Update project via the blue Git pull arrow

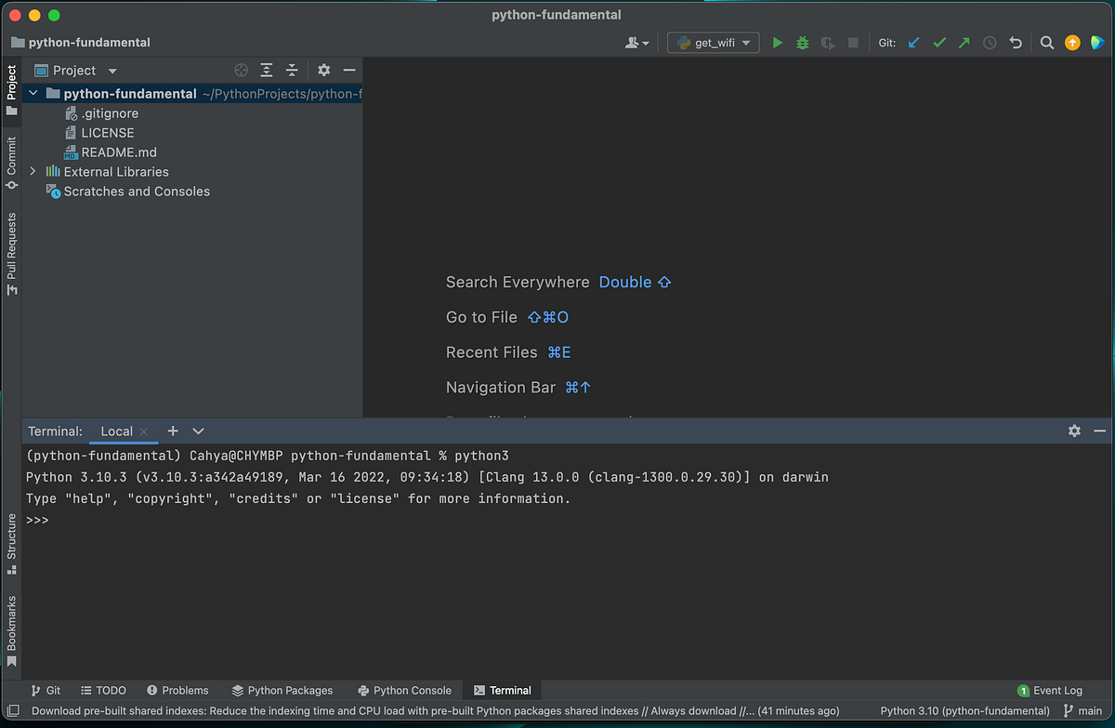[912, 42]
